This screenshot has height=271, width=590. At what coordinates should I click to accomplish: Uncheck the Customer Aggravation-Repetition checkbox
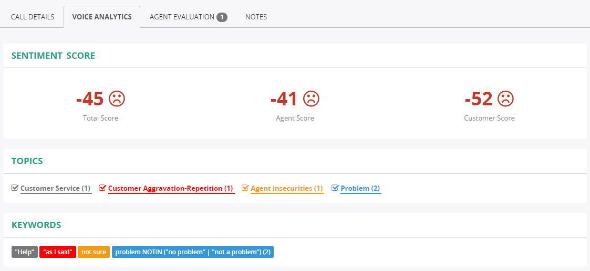102,188
